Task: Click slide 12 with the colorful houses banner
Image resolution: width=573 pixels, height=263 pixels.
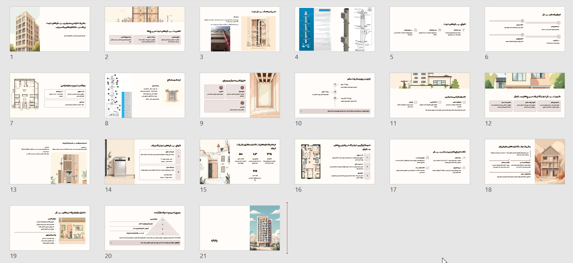Action: (525, 95)
